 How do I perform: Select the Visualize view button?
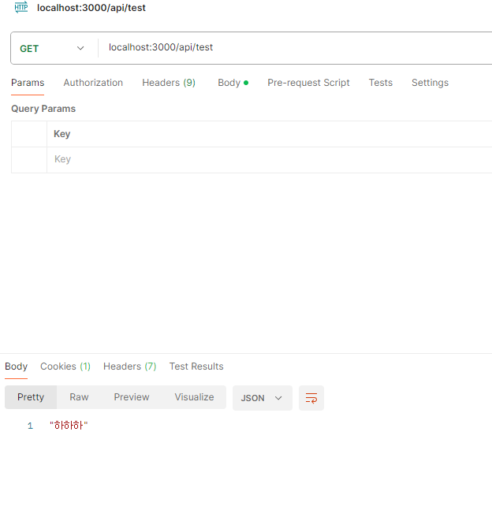click(x=194, y=397)
